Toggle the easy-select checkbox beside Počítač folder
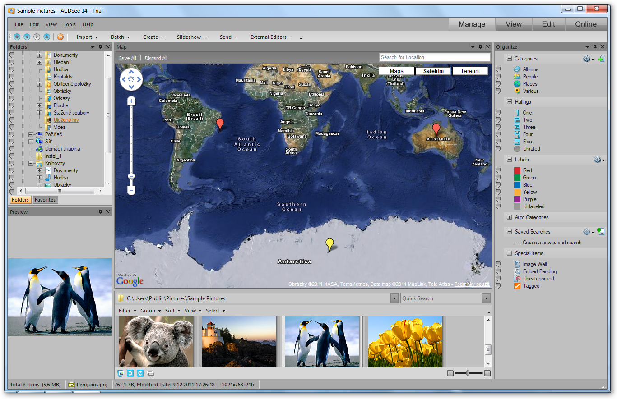The width and height of the screenshot is (617, 399). point(12,134)
